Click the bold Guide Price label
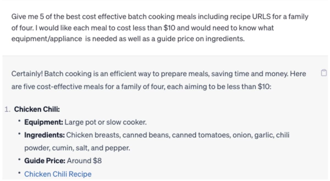The image size is (330, 181). pyautogui.click(x=45, y=161)
